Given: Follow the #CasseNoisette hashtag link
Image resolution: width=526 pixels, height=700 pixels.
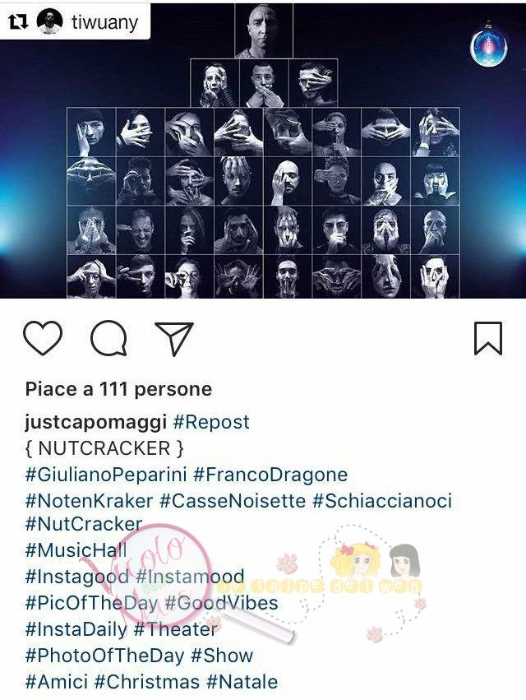Looking at the screenshot, I should (x=233, y=501).
